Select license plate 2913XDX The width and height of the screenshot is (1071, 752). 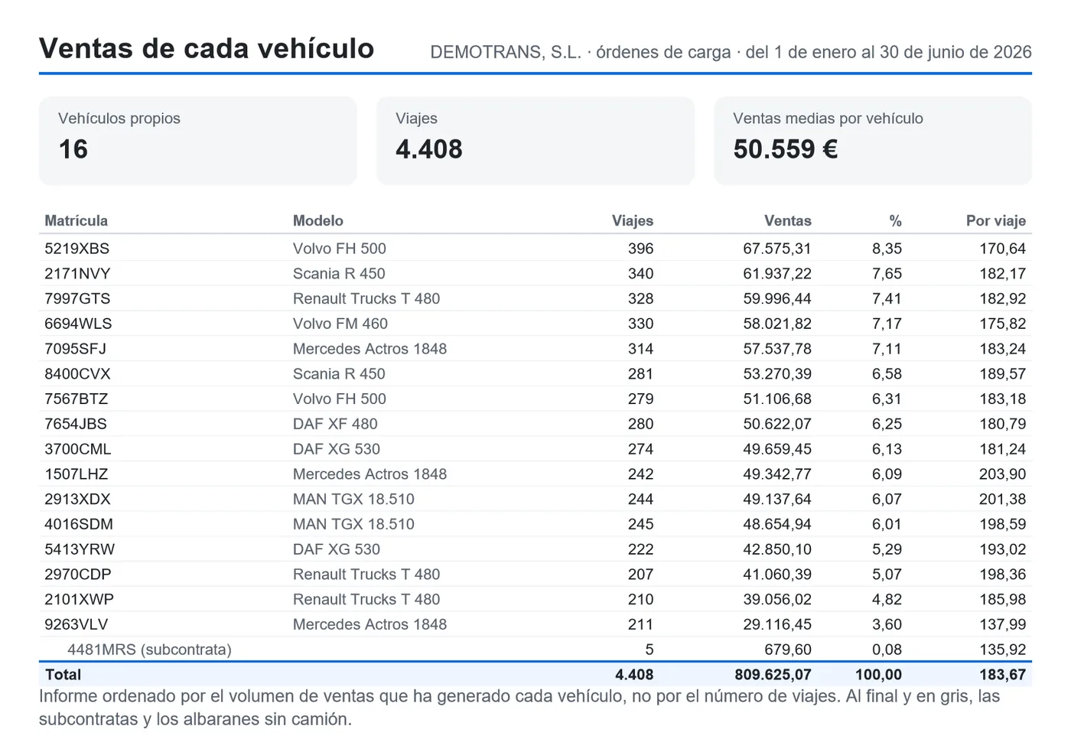pos(77,500)
